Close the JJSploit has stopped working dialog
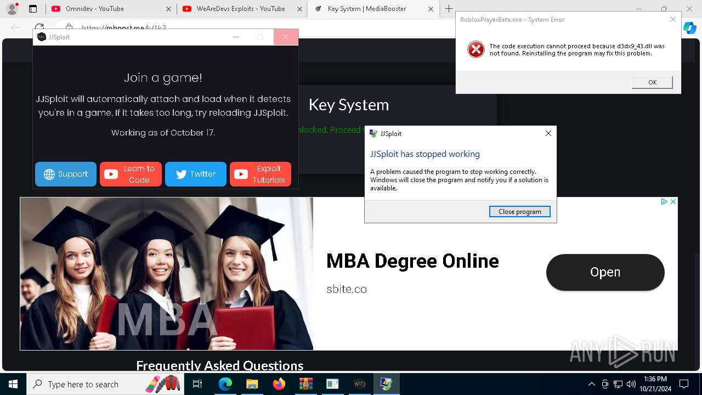The height and width of the screenshot is (395, 702). (x=548, y=133)
